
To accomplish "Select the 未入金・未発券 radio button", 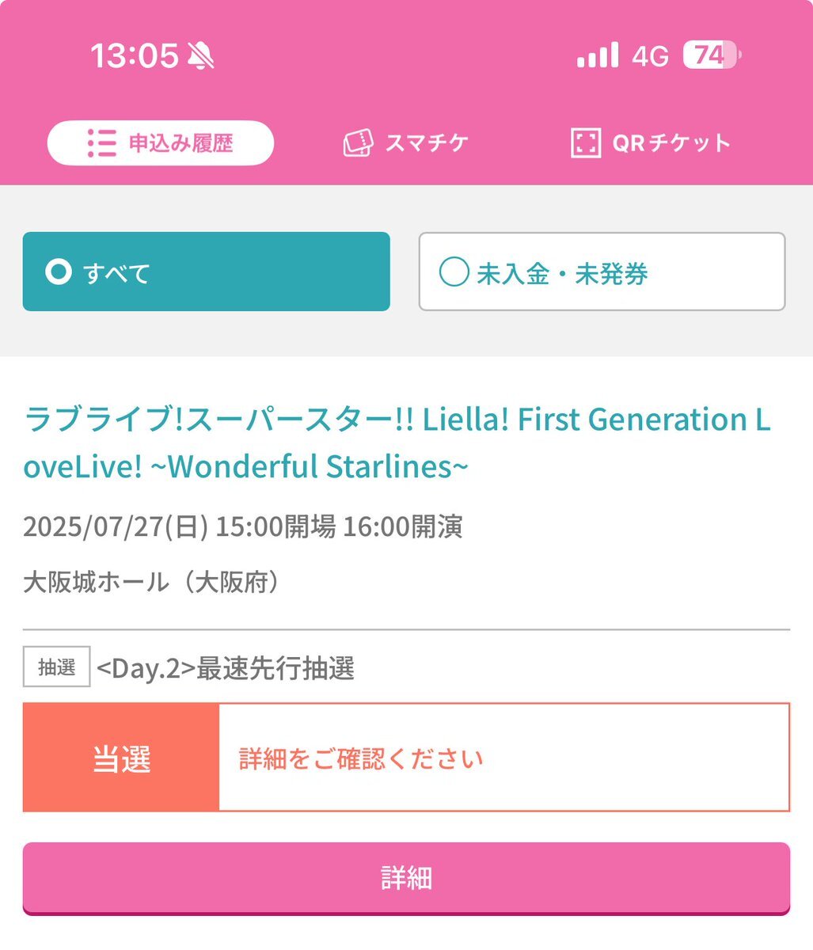I will [x=602, y=272].
